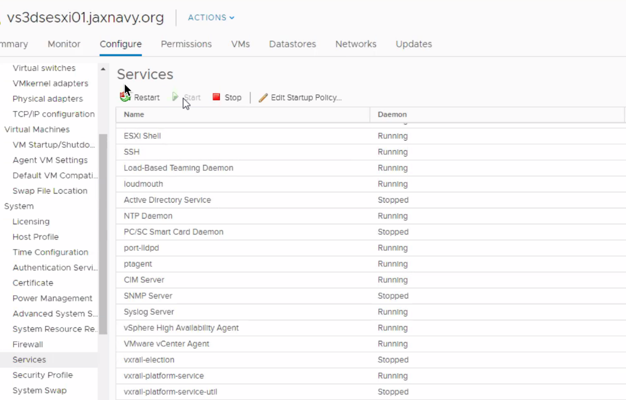
Task: Open the Permissions tab
Action: (x=186, y=44)
